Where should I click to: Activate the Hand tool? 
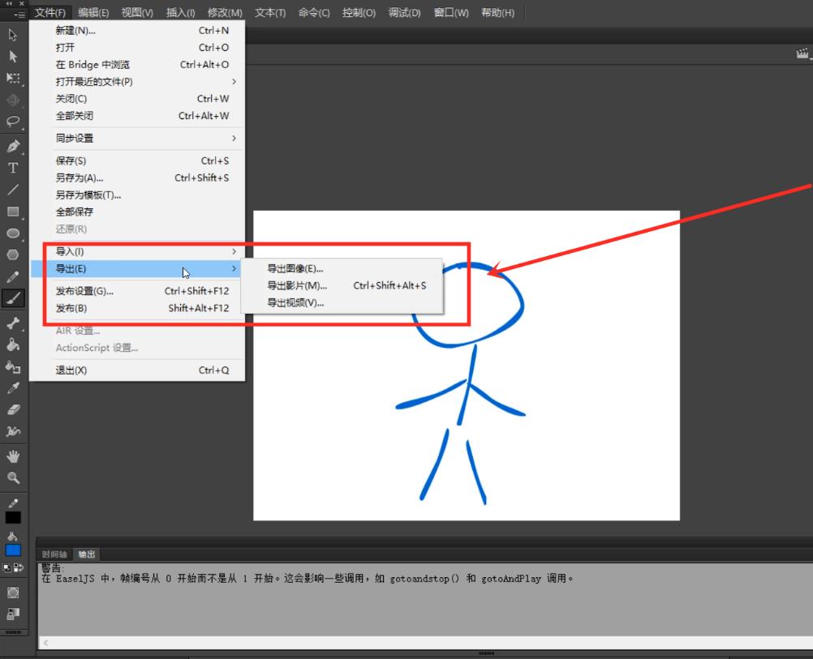click(x=13, y=456)
